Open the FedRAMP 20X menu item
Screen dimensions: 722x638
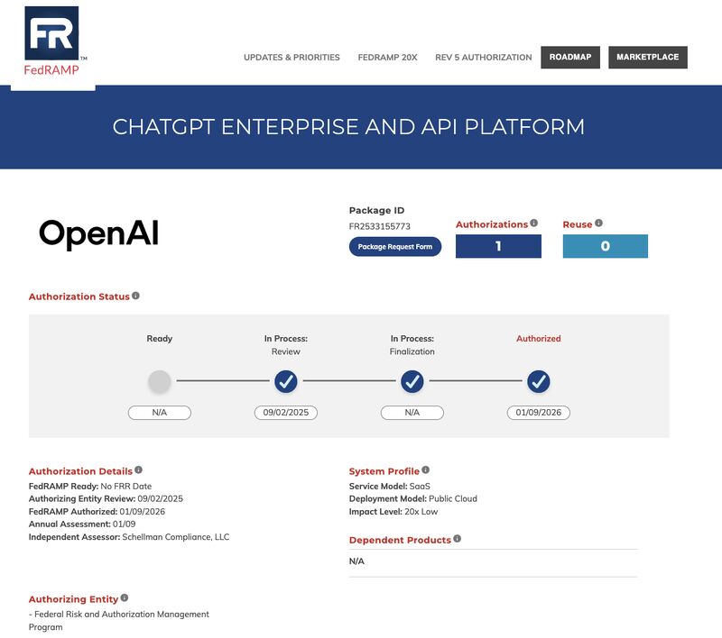click(x=387, y=58)
